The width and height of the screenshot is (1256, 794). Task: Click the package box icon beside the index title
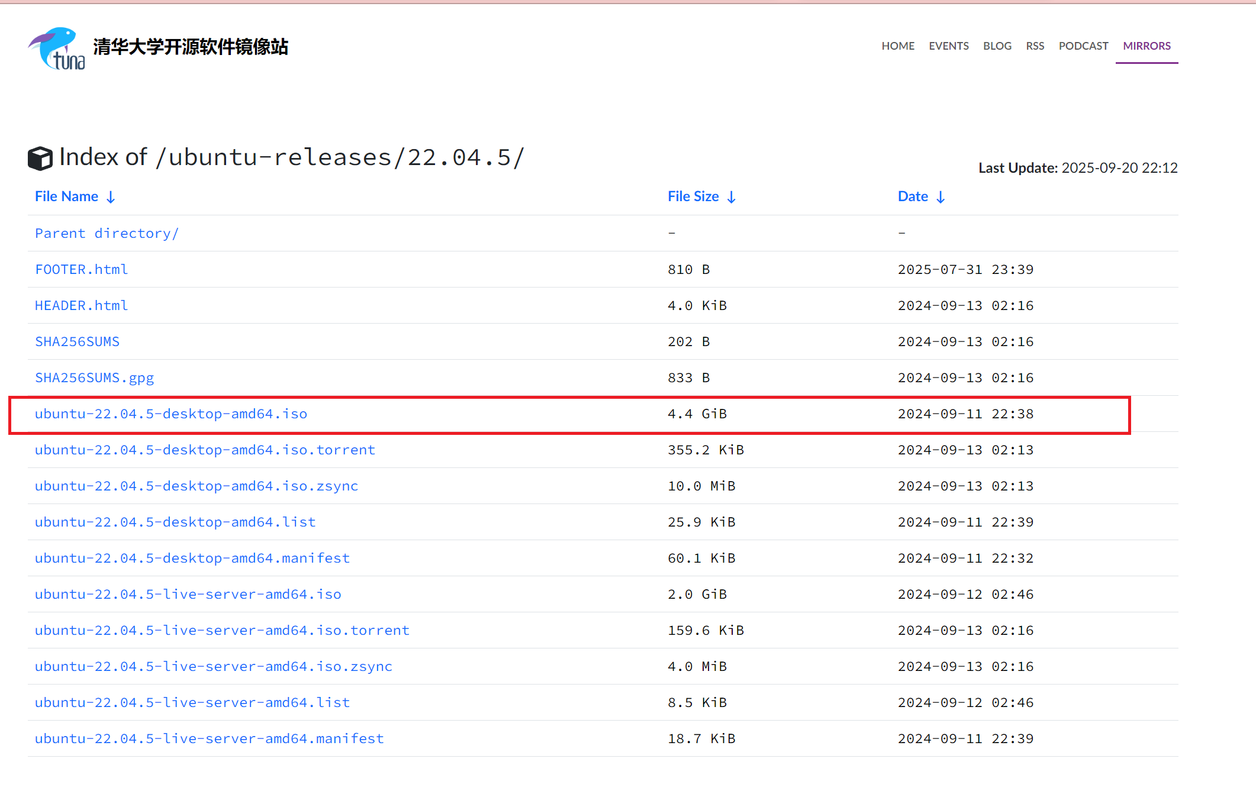tap(40, 157)
